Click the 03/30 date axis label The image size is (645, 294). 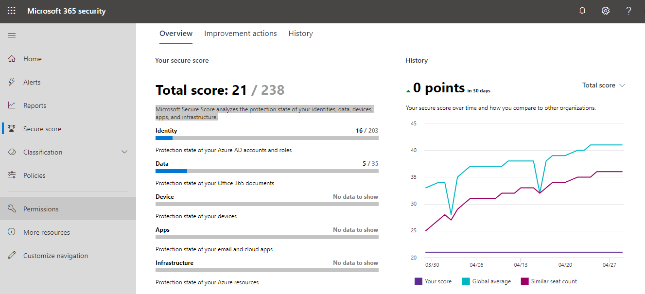tap(432, 265)
